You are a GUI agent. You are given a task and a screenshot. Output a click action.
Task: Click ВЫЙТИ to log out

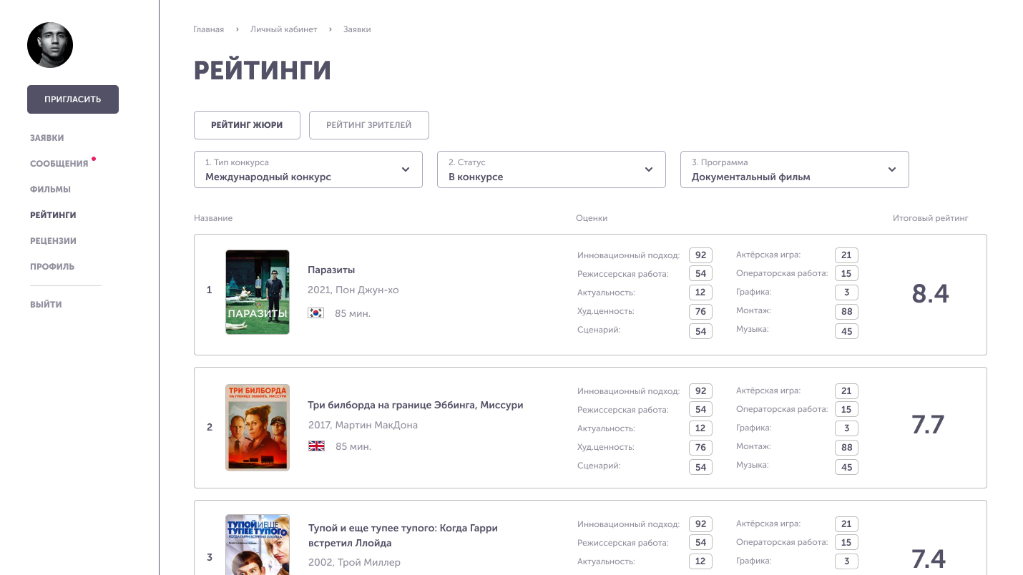46,305
